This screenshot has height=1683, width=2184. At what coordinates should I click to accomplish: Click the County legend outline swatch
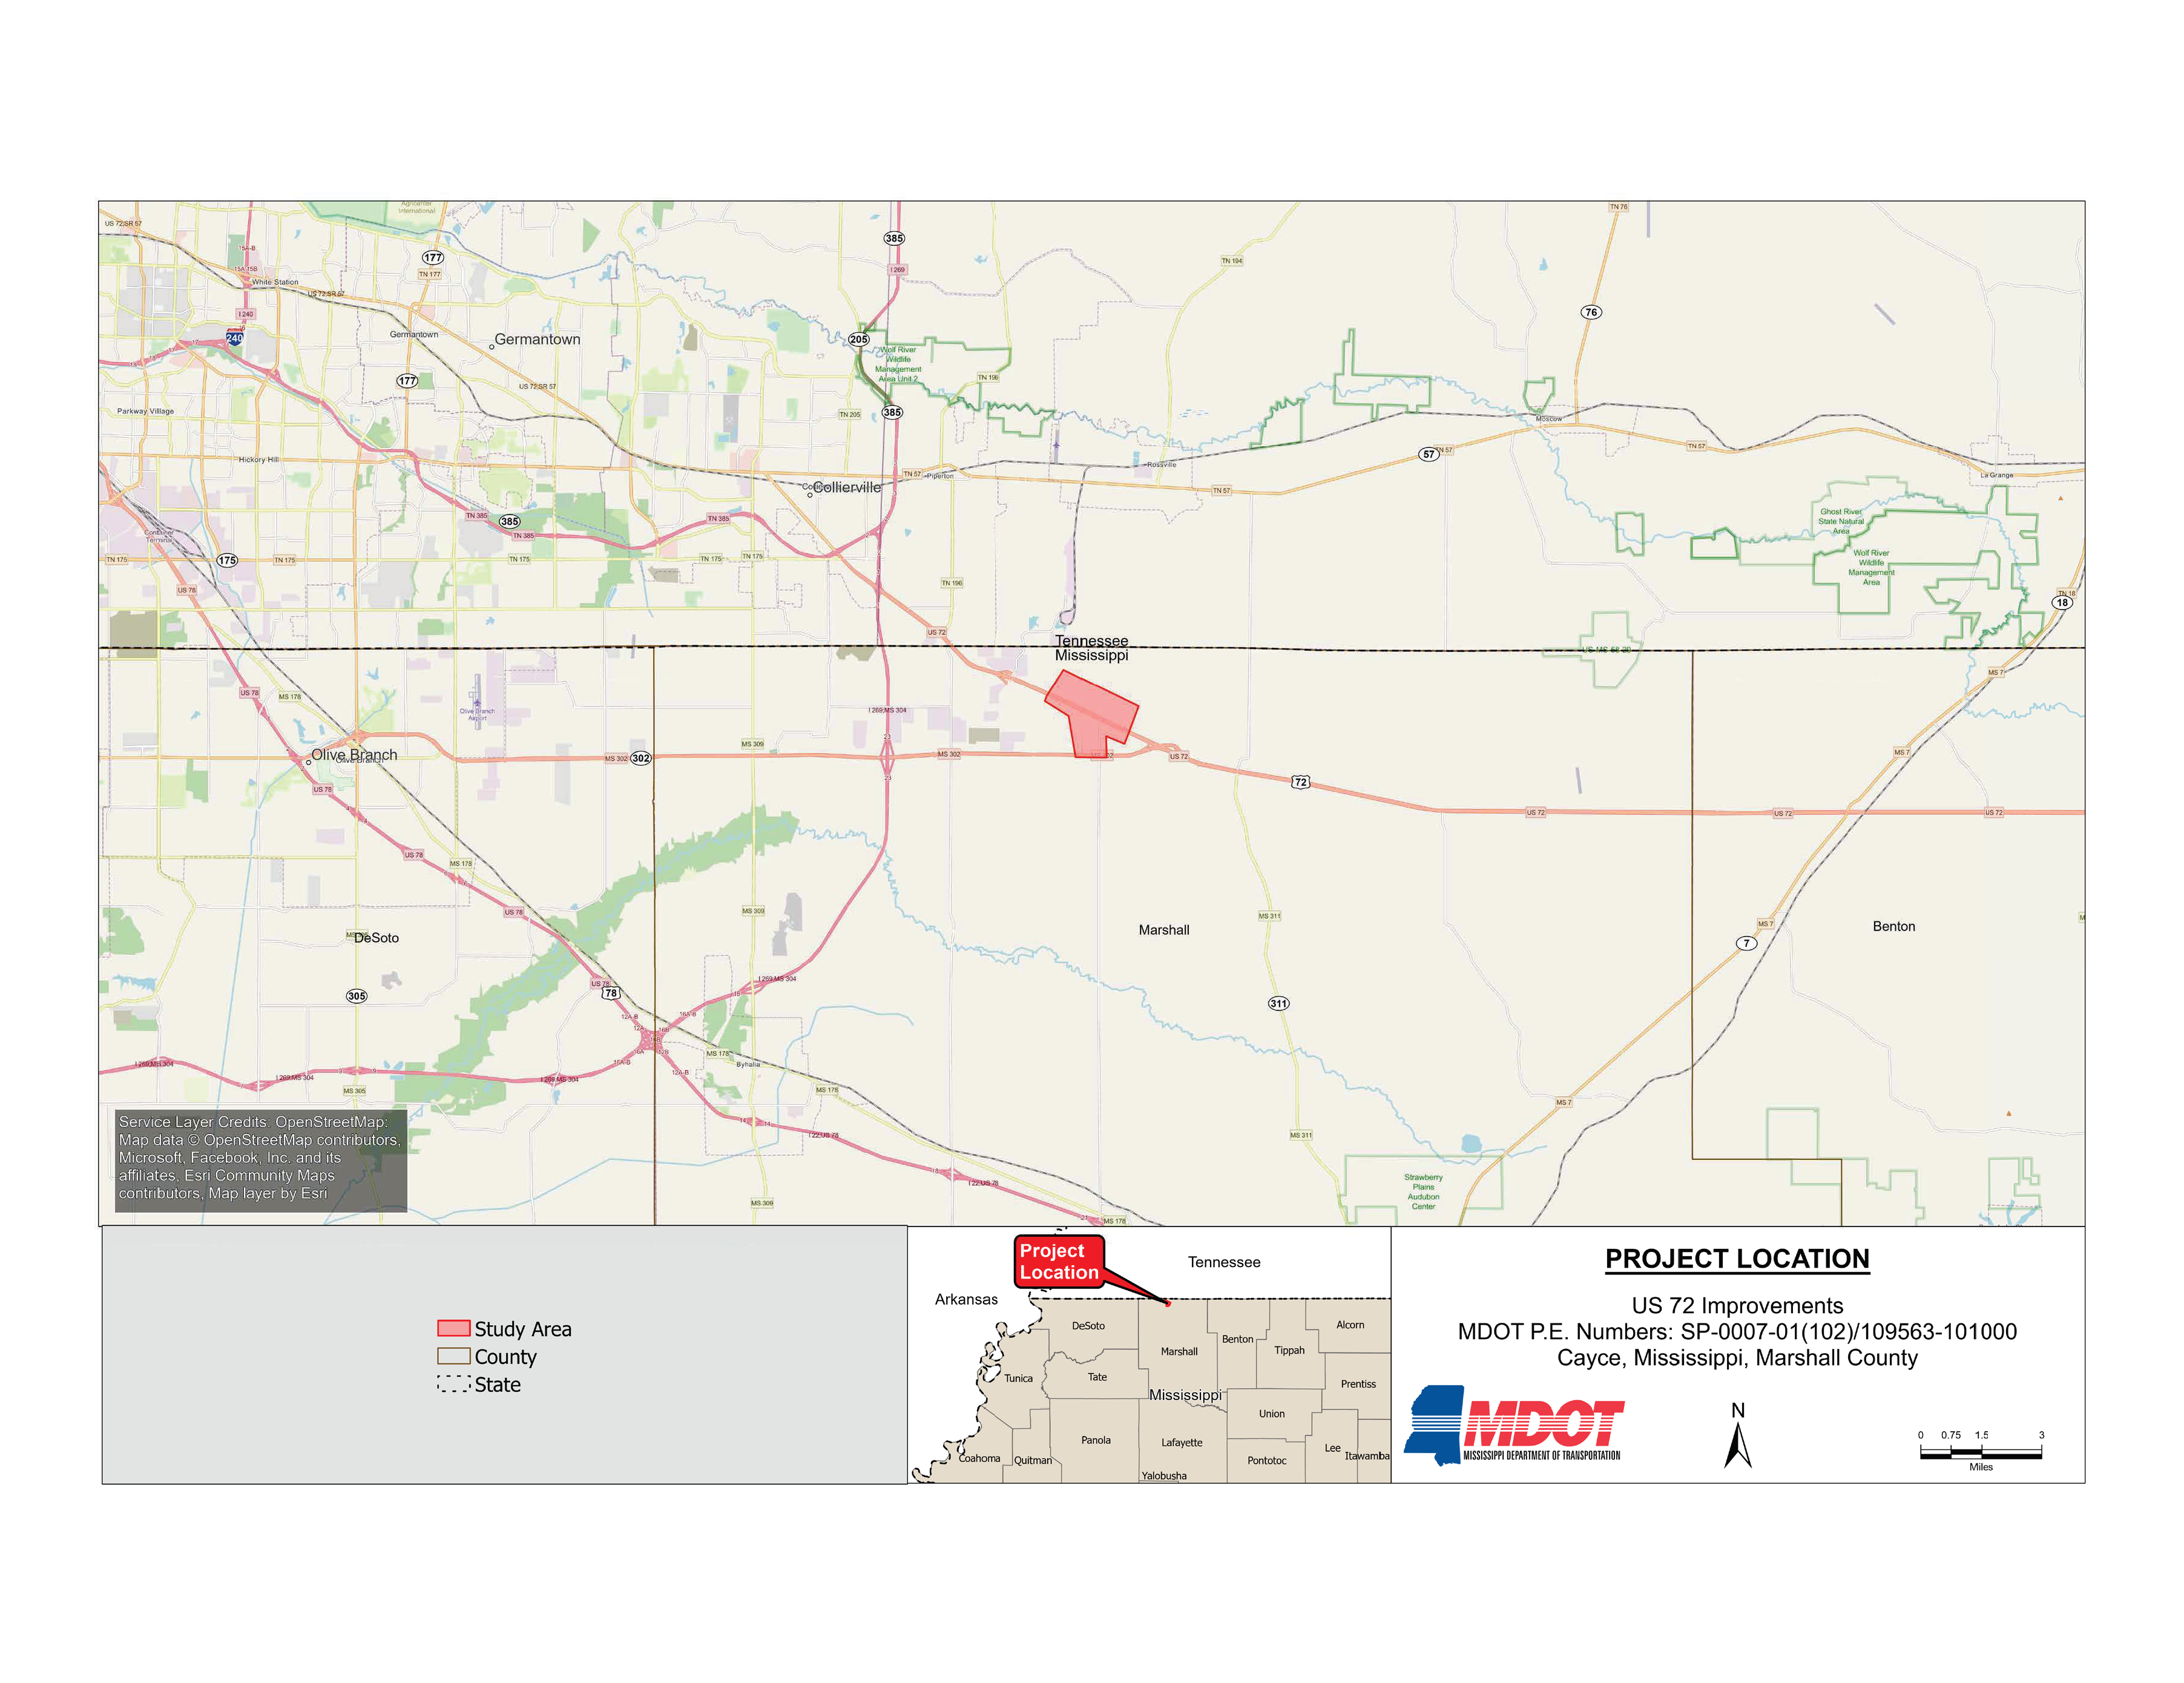[453, 1356]
